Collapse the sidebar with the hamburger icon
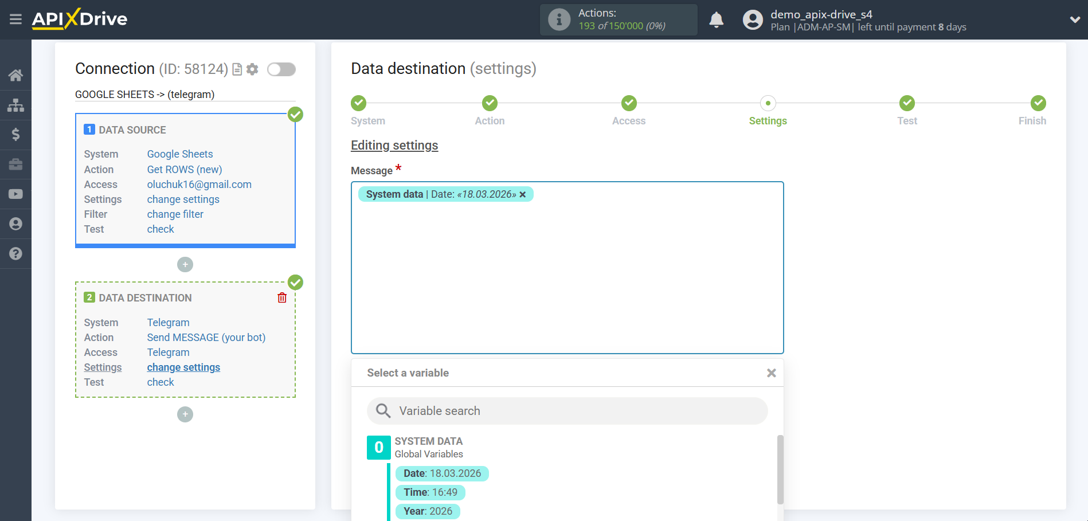This screenshot has height=521, width=1088. [x=15, y=19]
